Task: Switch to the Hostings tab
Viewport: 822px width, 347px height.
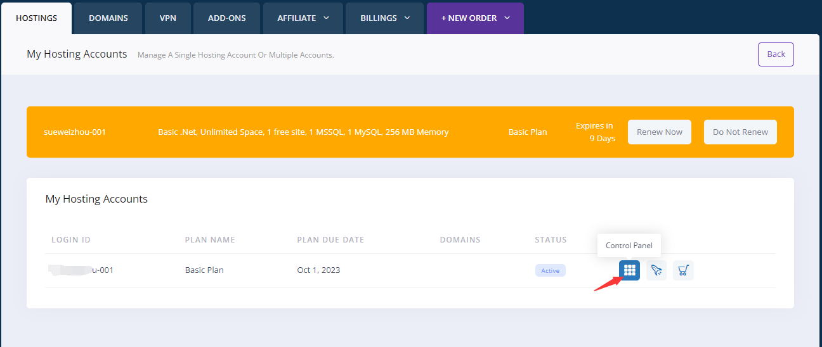Action: click(x=36, y=18)
